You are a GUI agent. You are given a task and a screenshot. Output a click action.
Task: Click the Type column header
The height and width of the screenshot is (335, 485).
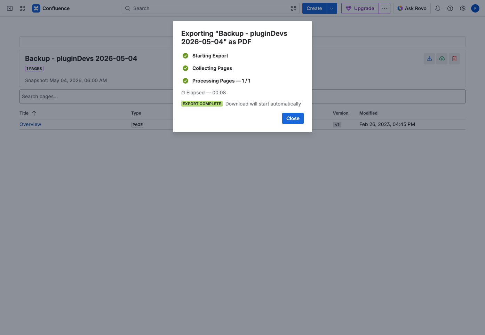(136, 113)
